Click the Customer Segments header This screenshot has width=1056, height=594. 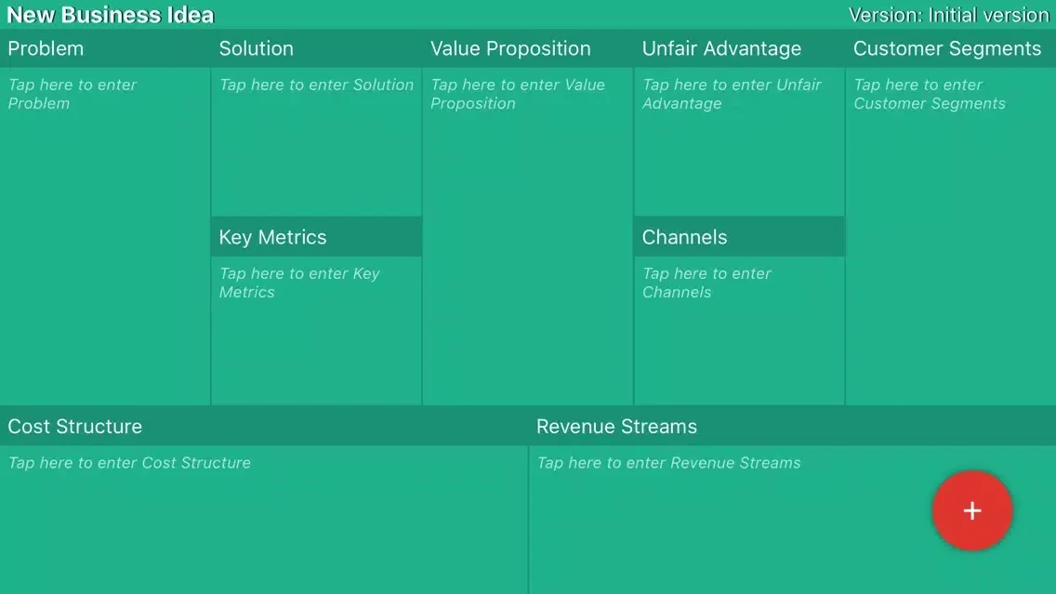pyautogui.click(x=947, y=48)
